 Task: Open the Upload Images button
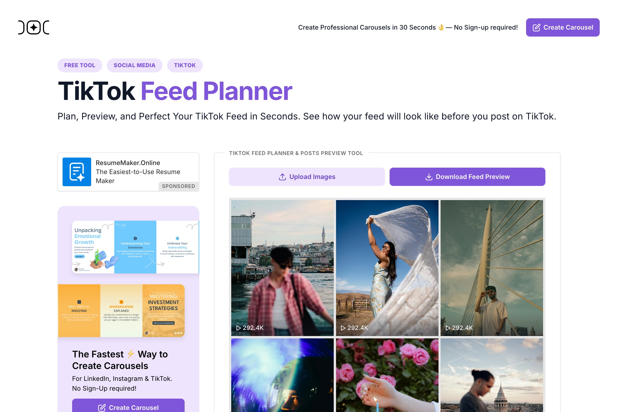click(x=307, y=177)
